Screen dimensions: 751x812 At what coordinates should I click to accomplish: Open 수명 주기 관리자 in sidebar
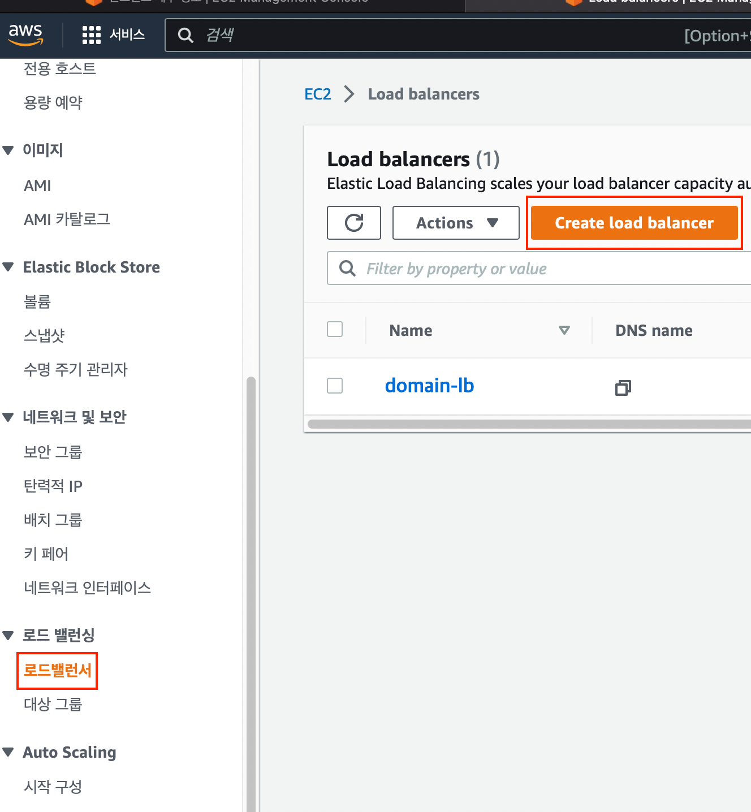click(76, 370)
